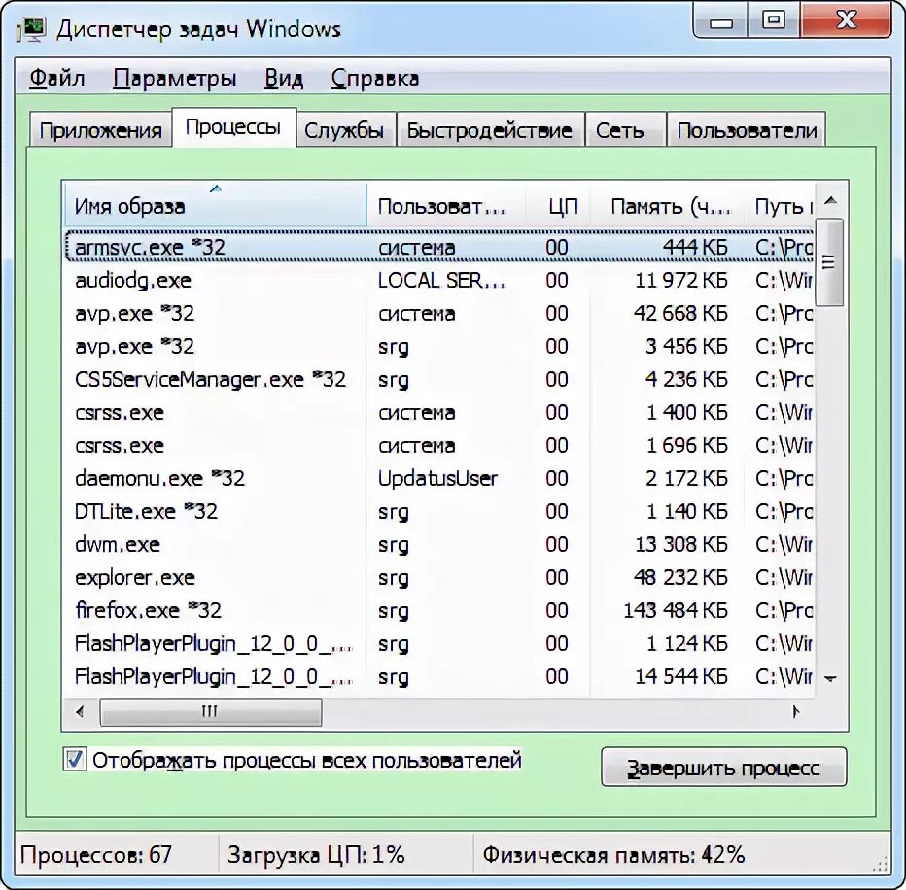Viewport: 906px width, 890px height.
Task: Click the 48 232 КБ memory value
Action: point(680,577)
